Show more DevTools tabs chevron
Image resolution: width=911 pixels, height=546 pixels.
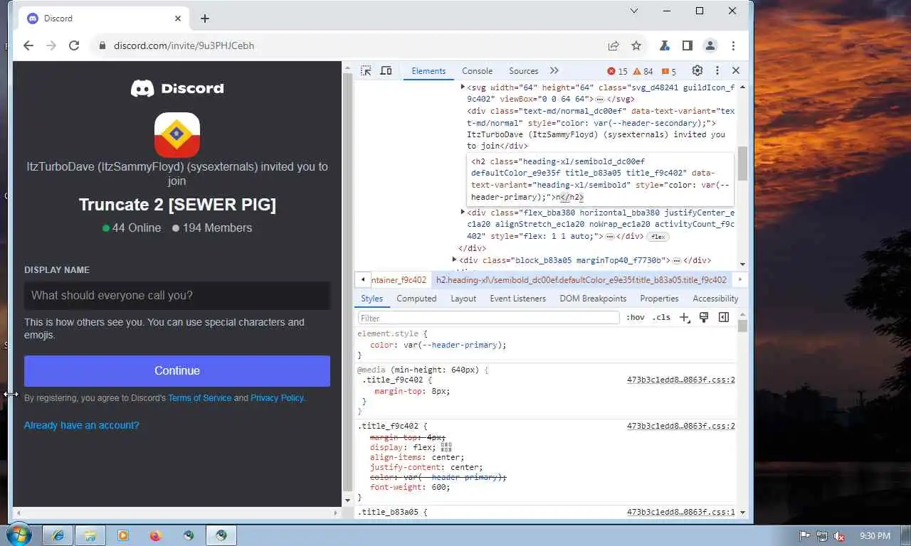pyautogui.click(x=554, y=70)
